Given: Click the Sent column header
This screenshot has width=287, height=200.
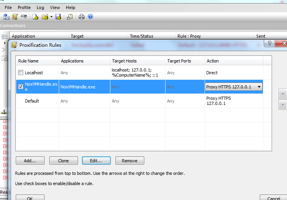Looking at the screenshot, I should 270,36.
